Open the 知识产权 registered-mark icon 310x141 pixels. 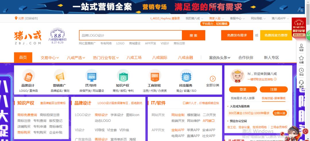[123, 75]
